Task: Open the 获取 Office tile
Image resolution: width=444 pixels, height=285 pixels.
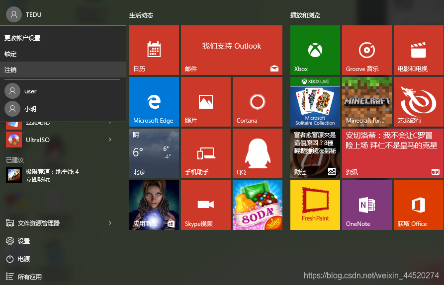Action: tap(419, 205)
